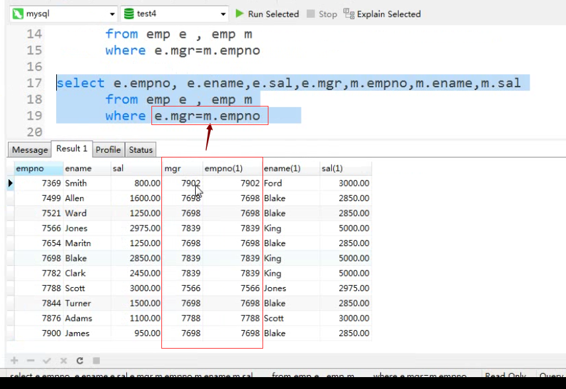Select the Scott cell in ename(1) column

(291, 318)
